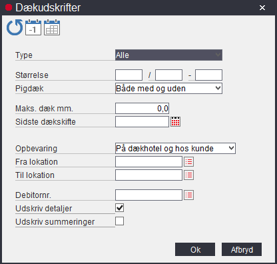The width and height of the screenshot is (277, 264).
Task: Open the Opbevaring dropdown list
Action: (x=175, y=148)
